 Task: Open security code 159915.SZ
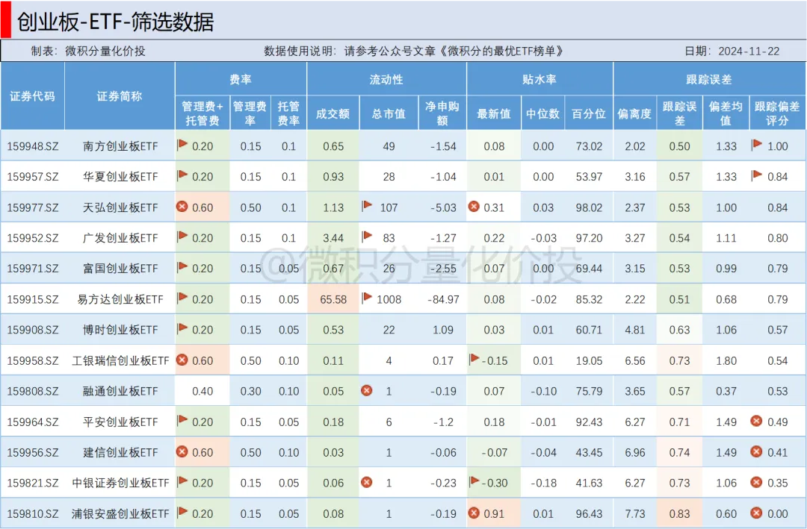click(x=33, y=299)
